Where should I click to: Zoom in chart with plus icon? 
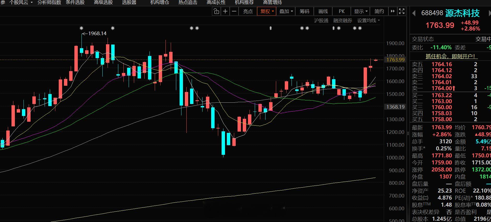[x=225, y=11]
